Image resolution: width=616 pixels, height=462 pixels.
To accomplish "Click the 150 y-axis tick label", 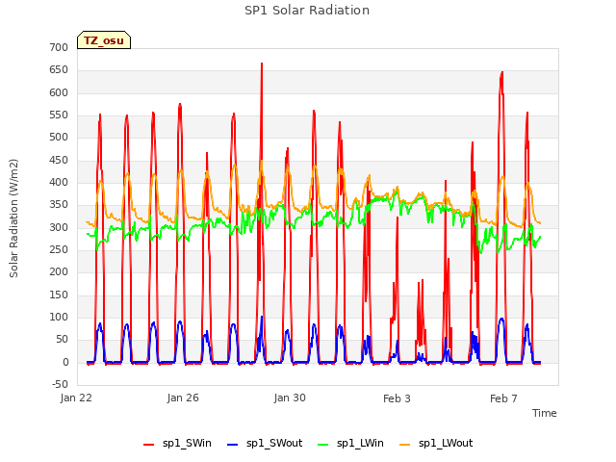I will pyautogui.click(x=59, y=295).
